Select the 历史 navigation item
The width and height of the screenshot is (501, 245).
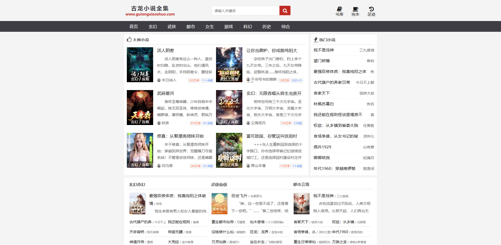pyautogui.click(x=267, y=27)
